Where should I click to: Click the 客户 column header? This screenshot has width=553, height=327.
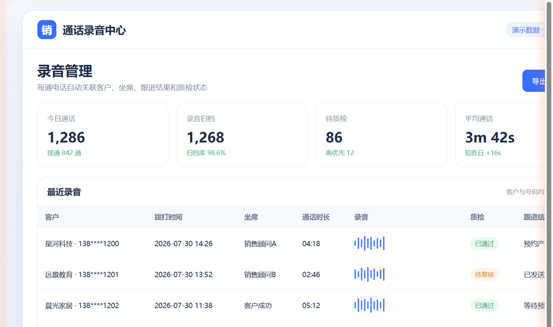52,217
